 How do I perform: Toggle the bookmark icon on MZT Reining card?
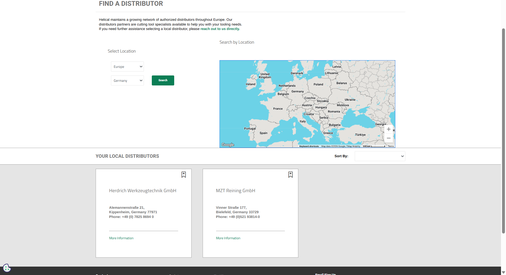point(290,174)
